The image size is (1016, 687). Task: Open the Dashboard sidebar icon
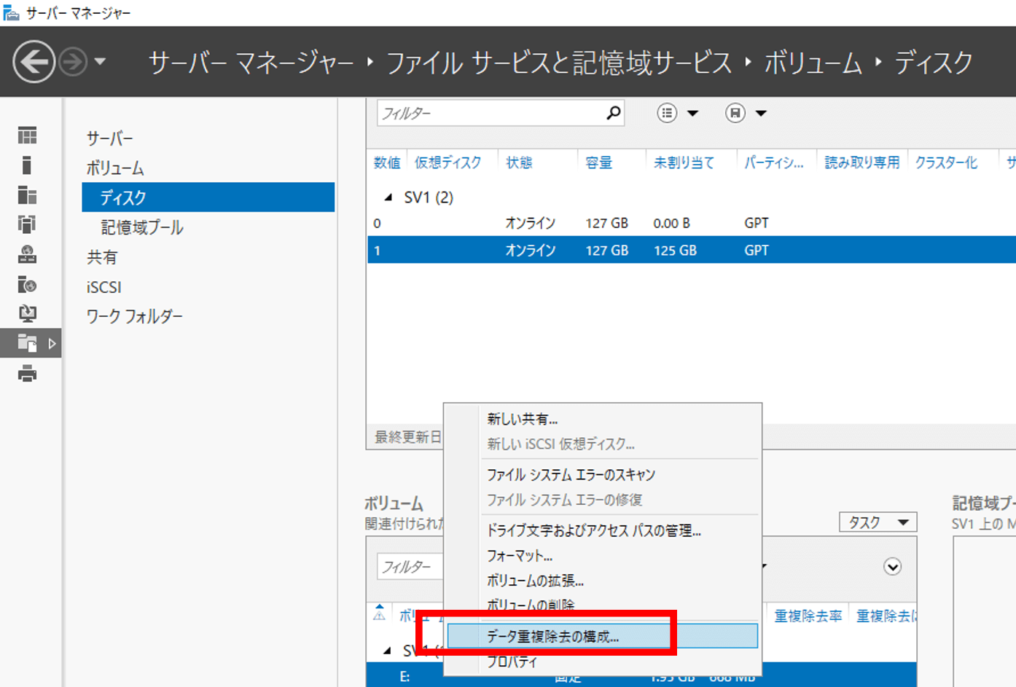pos(27,136)
